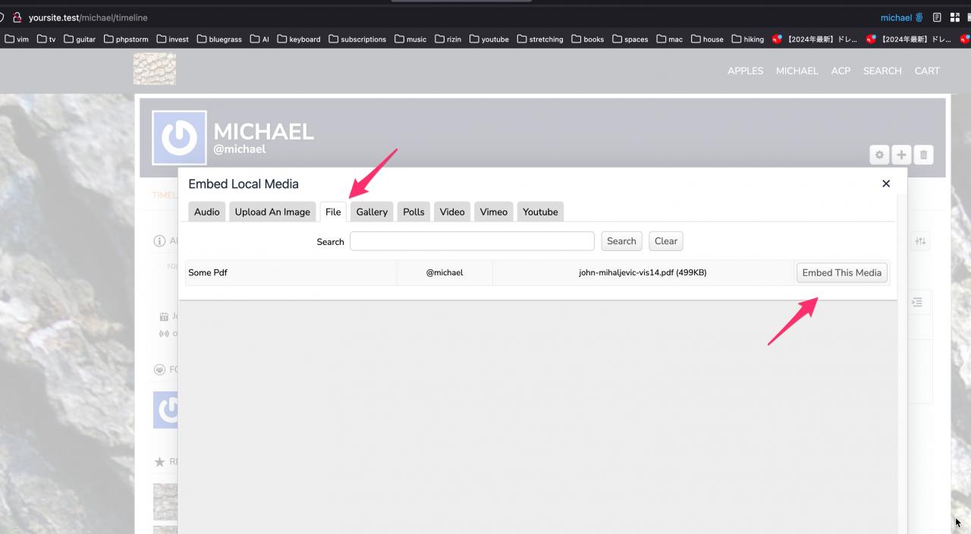Switch to the Audio tab
Screen dimensions: 971x534
(206, 212)
